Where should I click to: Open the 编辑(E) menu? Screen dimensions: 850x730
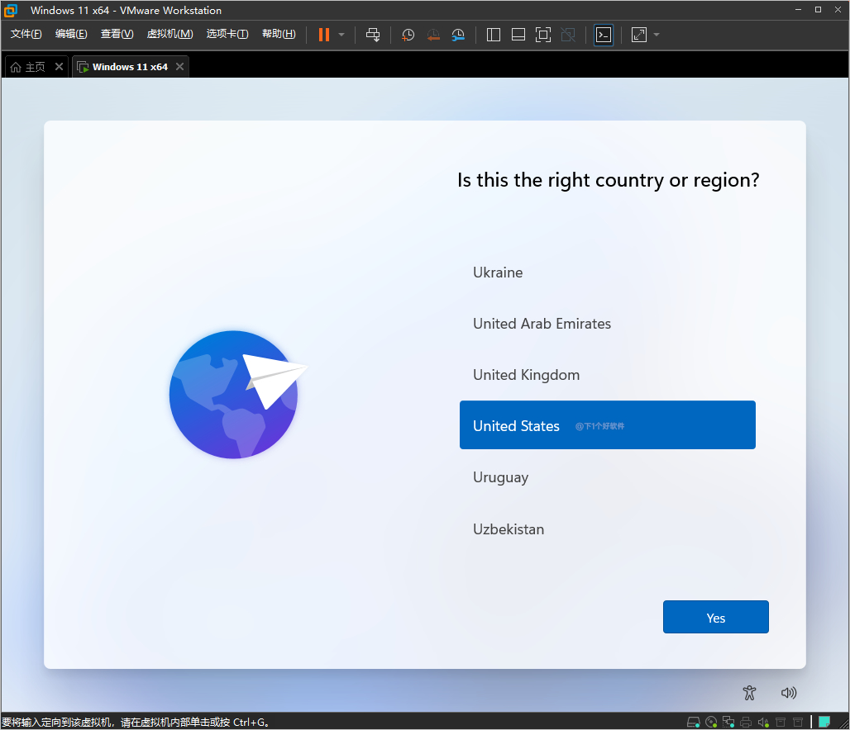(x=71, y=34)
